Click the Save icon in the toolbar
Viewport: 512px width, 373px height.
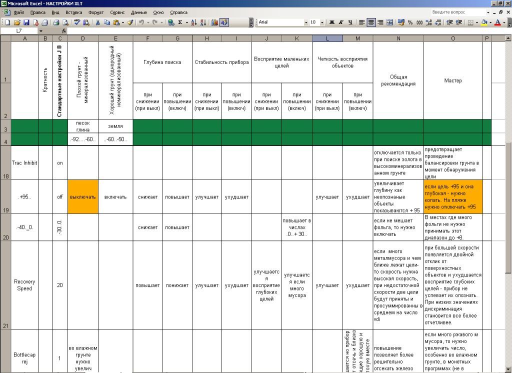(27, 22)
